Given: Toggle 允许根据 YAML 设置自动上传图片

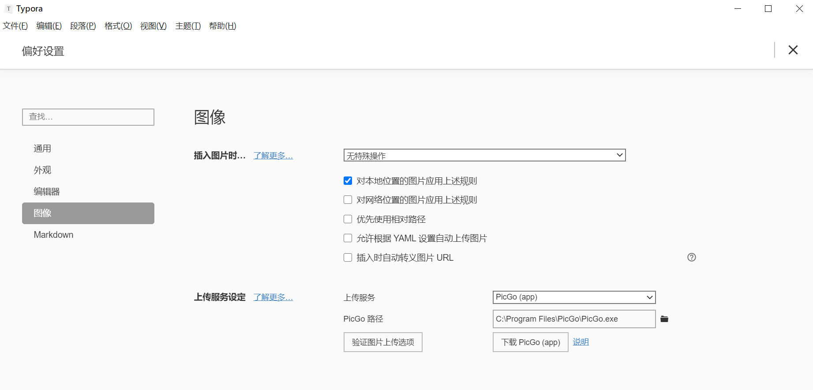Looking at the screenshot, I should coord(348,238).
